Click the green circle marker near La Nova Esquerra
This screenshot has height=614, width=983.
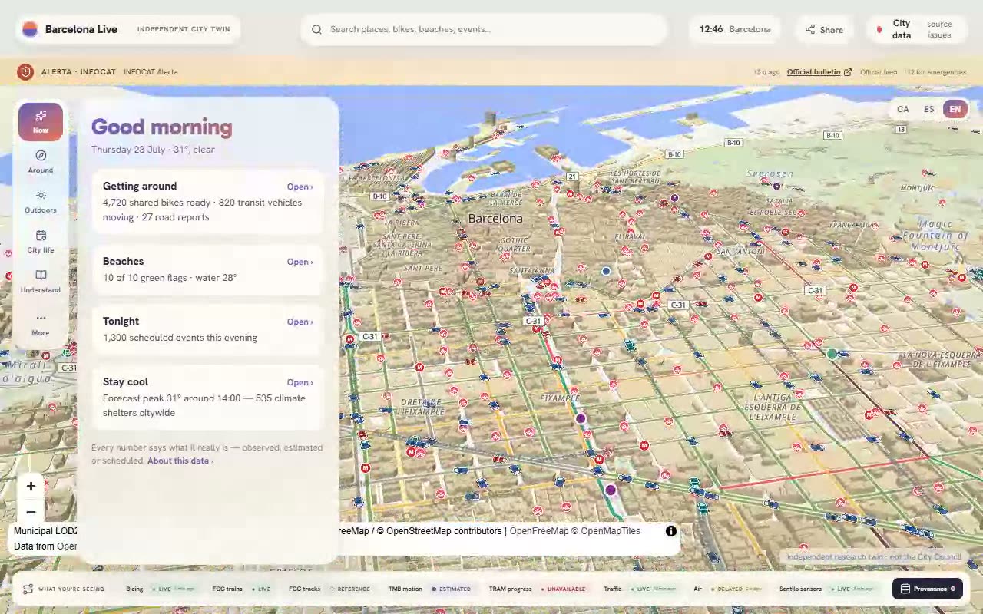tap(832, 354)
